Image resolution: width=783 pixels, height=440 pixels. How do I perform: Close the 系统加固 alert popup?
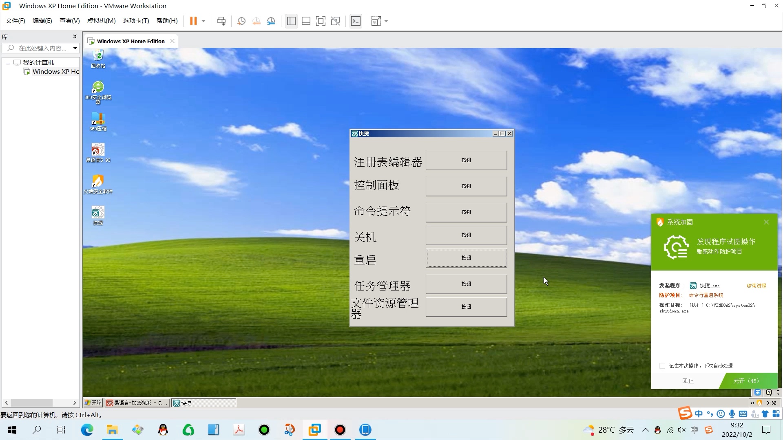point(766,222)
